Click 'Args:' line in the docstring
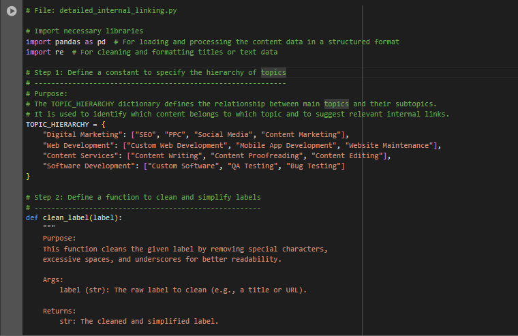 coord(53,280)
